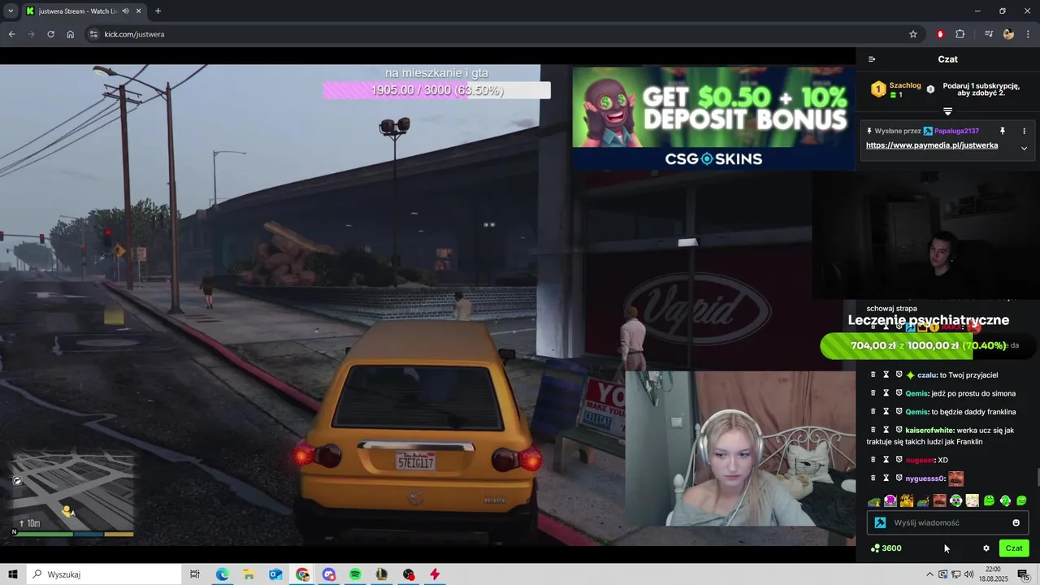This screenshot has height=585, width=1040.
Task: Collapse the chat panel with the arrow icon
Action: point(872,59)
